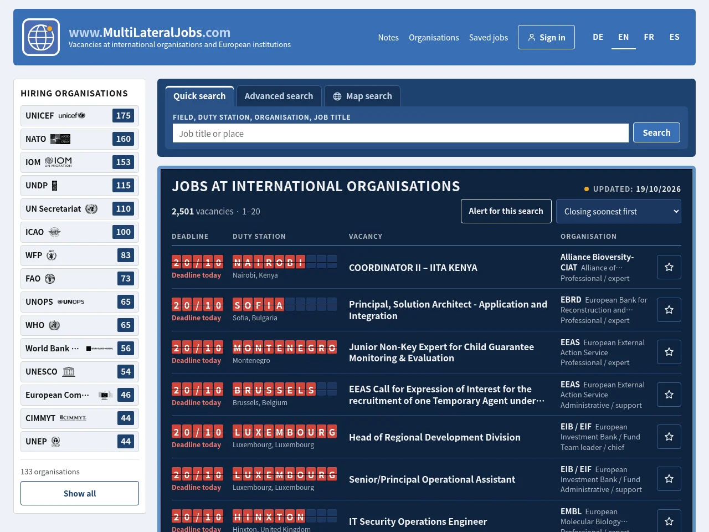The height and width of the screenshot is (532, 709).
Task: Filter by CIMMYT organisation
Action: tap(80, 418)
